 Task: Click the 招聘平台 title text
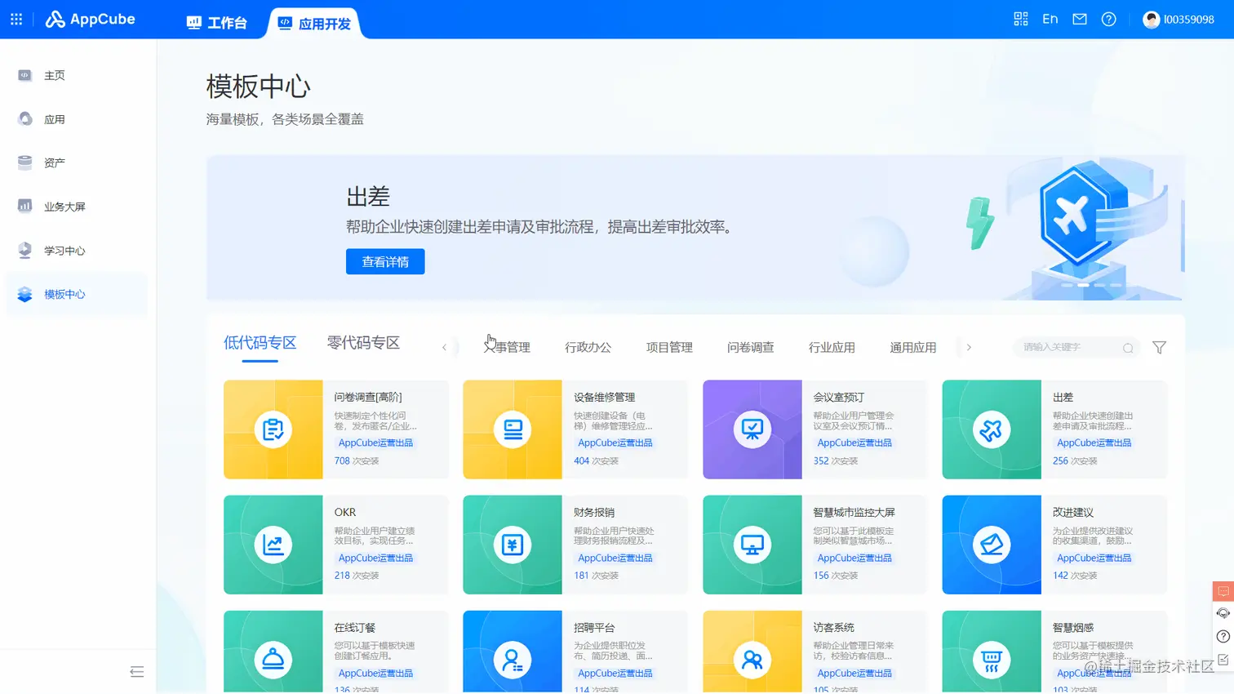[594, 627]
